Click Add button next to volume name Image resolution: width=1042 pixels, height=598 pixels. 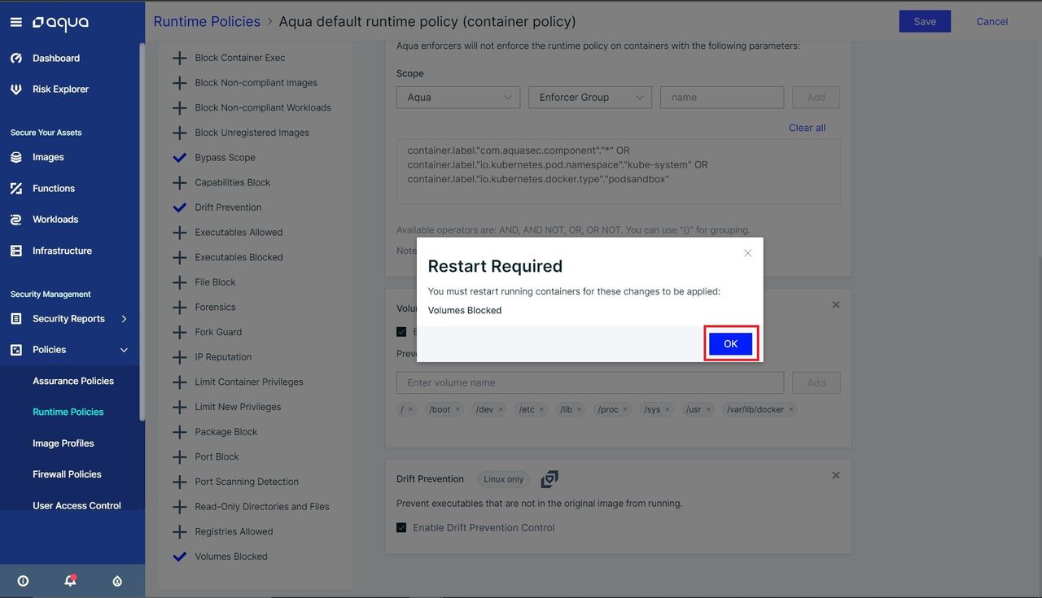pyautogui.click(x=817, y=383)
